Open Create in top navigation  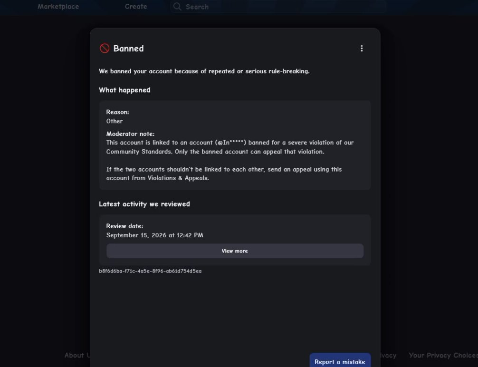(136, 6)
